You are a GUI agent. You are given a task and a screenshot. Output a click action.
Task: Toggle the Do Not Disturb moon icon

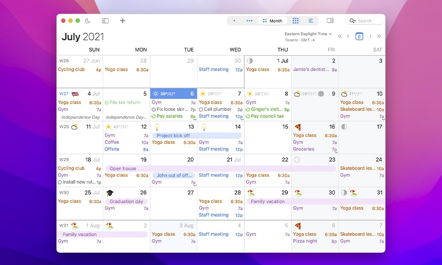point(88,21)
